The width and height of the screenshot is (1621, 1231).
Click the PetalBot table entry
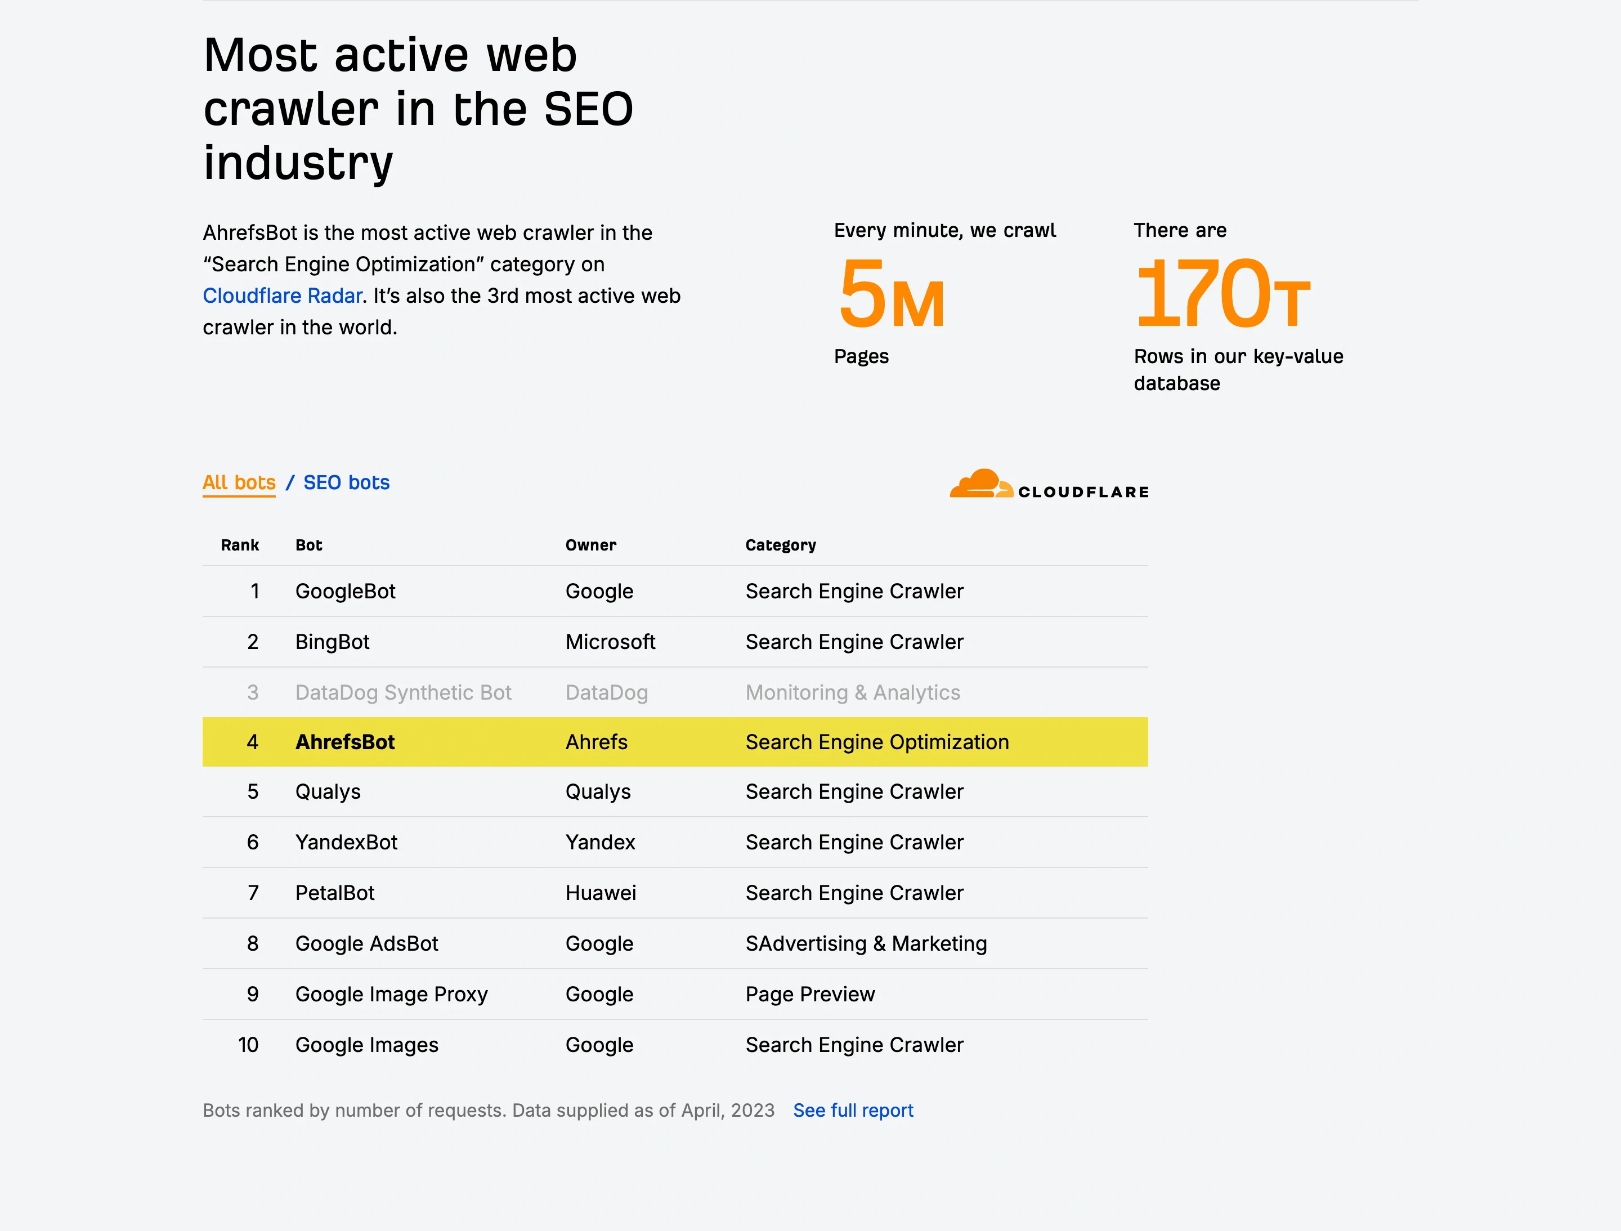pos(334,893)
